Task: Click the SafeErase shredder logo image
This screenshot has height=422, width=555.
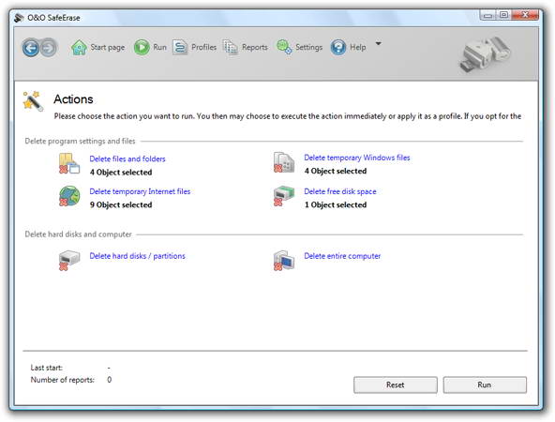Action: point(485,53)
